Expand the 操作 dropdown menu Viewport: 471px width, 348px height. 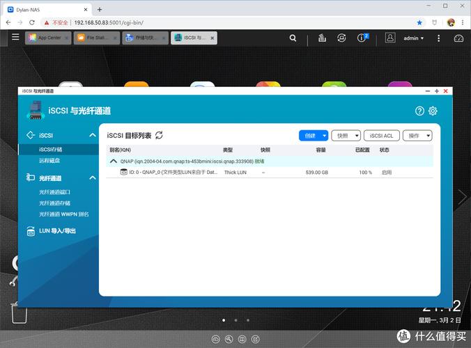point(417,136)
